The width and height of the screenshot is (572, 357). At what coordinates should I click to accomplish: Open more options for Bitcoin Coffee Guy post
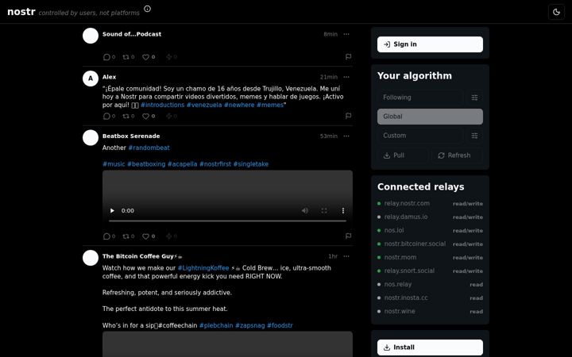pyautogui.click(x=346, y=256)
